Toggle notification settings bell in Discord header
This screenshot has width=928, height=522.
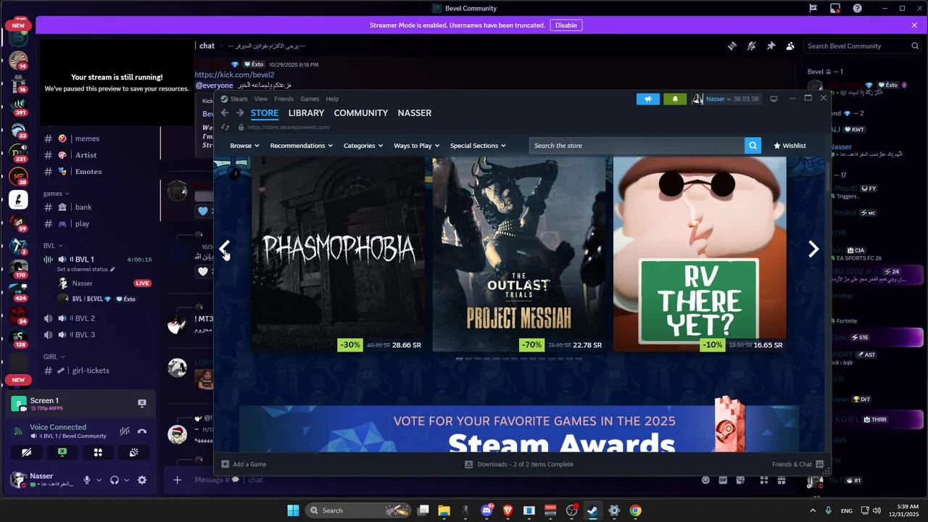pos(752,46)
